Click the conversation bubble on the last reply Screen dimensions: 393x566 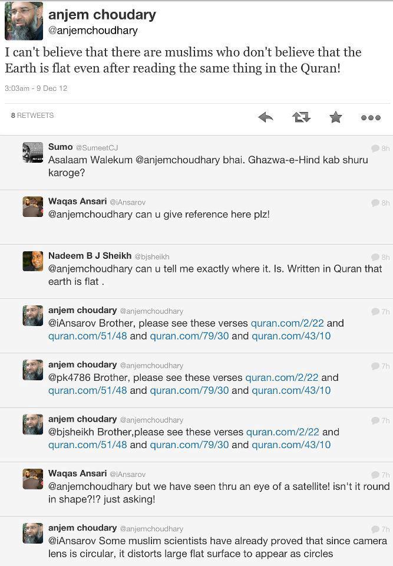point(375,529)
